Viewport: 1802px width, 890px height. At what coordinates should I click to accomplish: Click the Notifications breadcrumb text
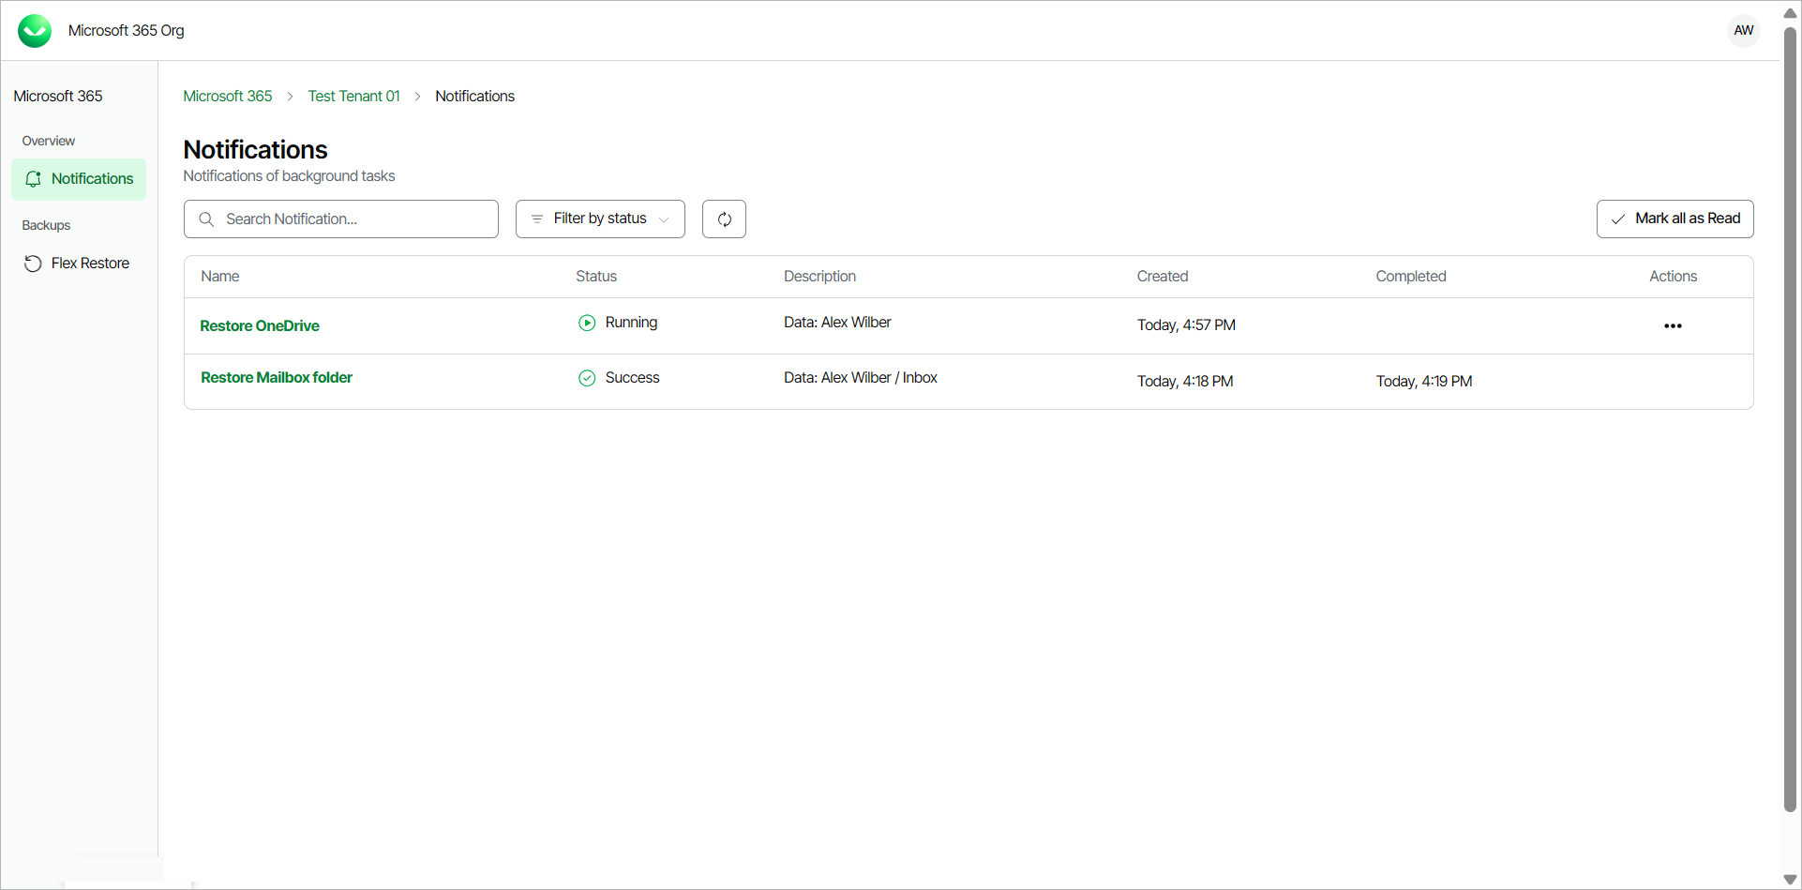coord(475,96)
